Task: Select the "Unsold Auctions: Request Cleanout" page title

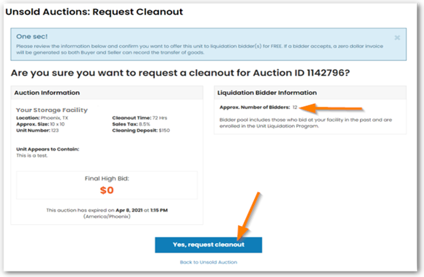Action: [94, 12]
